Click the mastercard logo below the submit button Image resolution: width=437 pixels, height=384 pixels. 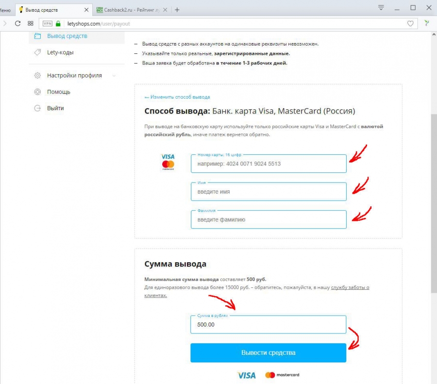(282, 375)
